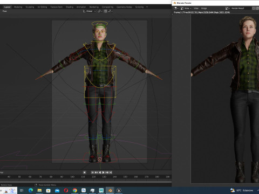Play the animation in reverse
Image resolution: width=259 pixels, height=194 pixels.
coord(100,172)
